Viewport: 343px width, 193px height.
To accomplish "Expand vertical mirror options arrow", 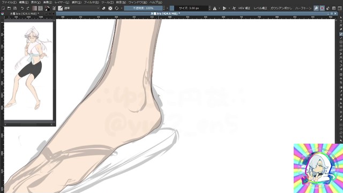I will pos(229,9).
